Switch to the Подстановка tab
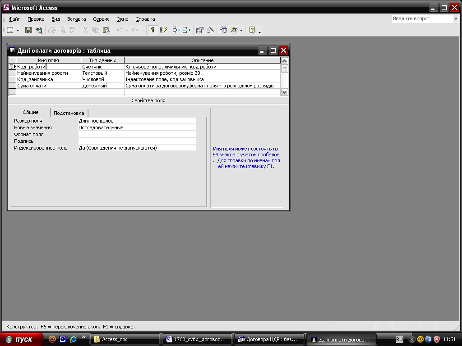This screenshot has width=462, height=346. click(69, 113)
